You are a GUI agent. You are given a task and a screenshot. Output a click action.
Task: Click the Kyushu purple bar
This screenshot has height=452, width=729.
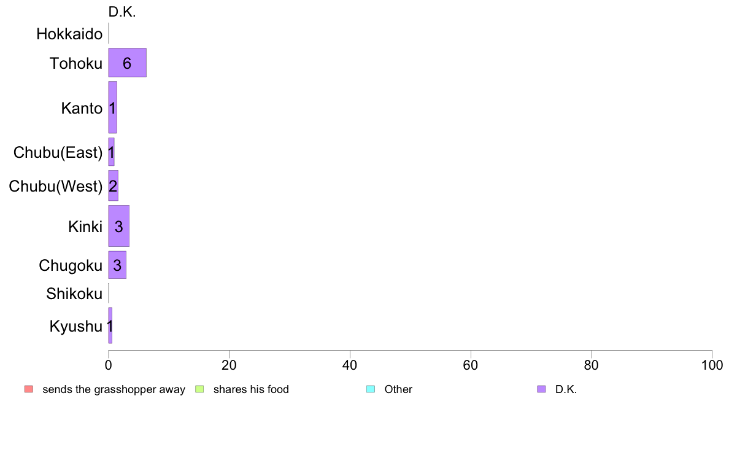110,325
